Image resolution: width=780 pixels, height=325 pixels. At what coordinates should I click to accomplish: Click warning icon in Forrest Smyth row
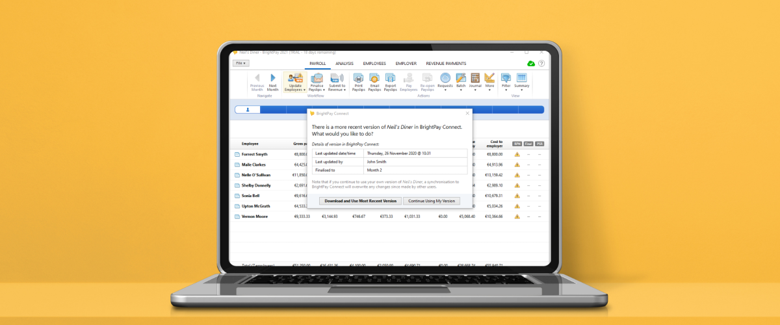point(517,155)
